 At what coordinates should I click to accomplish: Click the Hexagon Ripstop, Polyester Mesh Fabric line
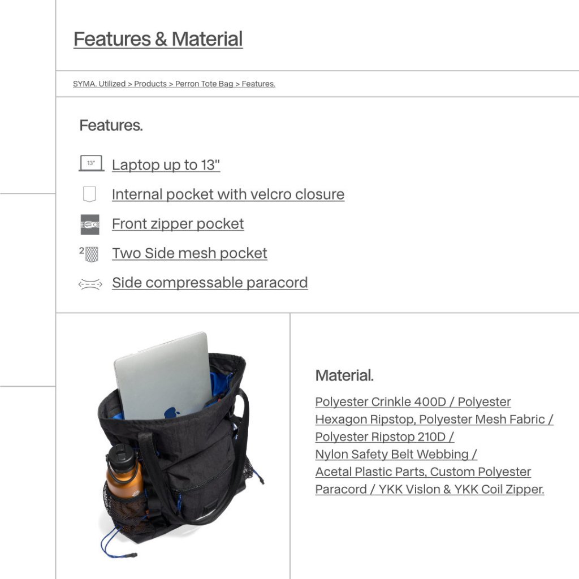(434, 420)
